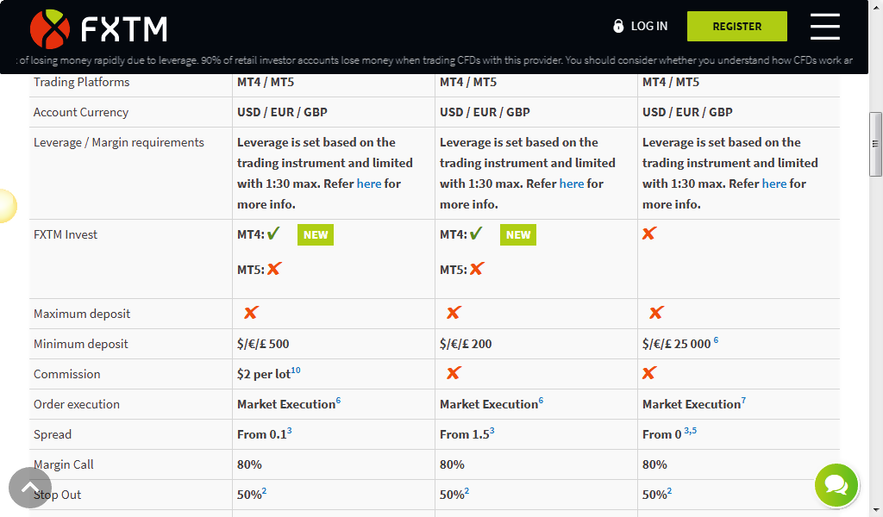The image size is (883, 517).
Task: Click footnote 10 next to $2 per lot
Action: [296, 371]
